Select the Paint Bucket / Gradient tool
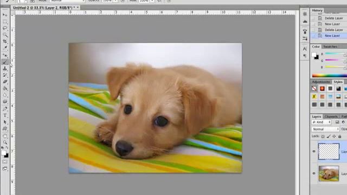The image size is (347, 195). pos(5,88)
